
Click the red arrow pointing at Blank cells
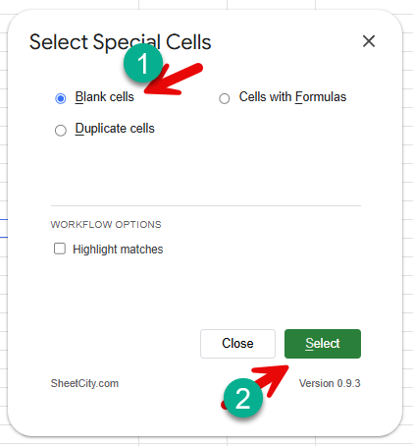point(175,80)
